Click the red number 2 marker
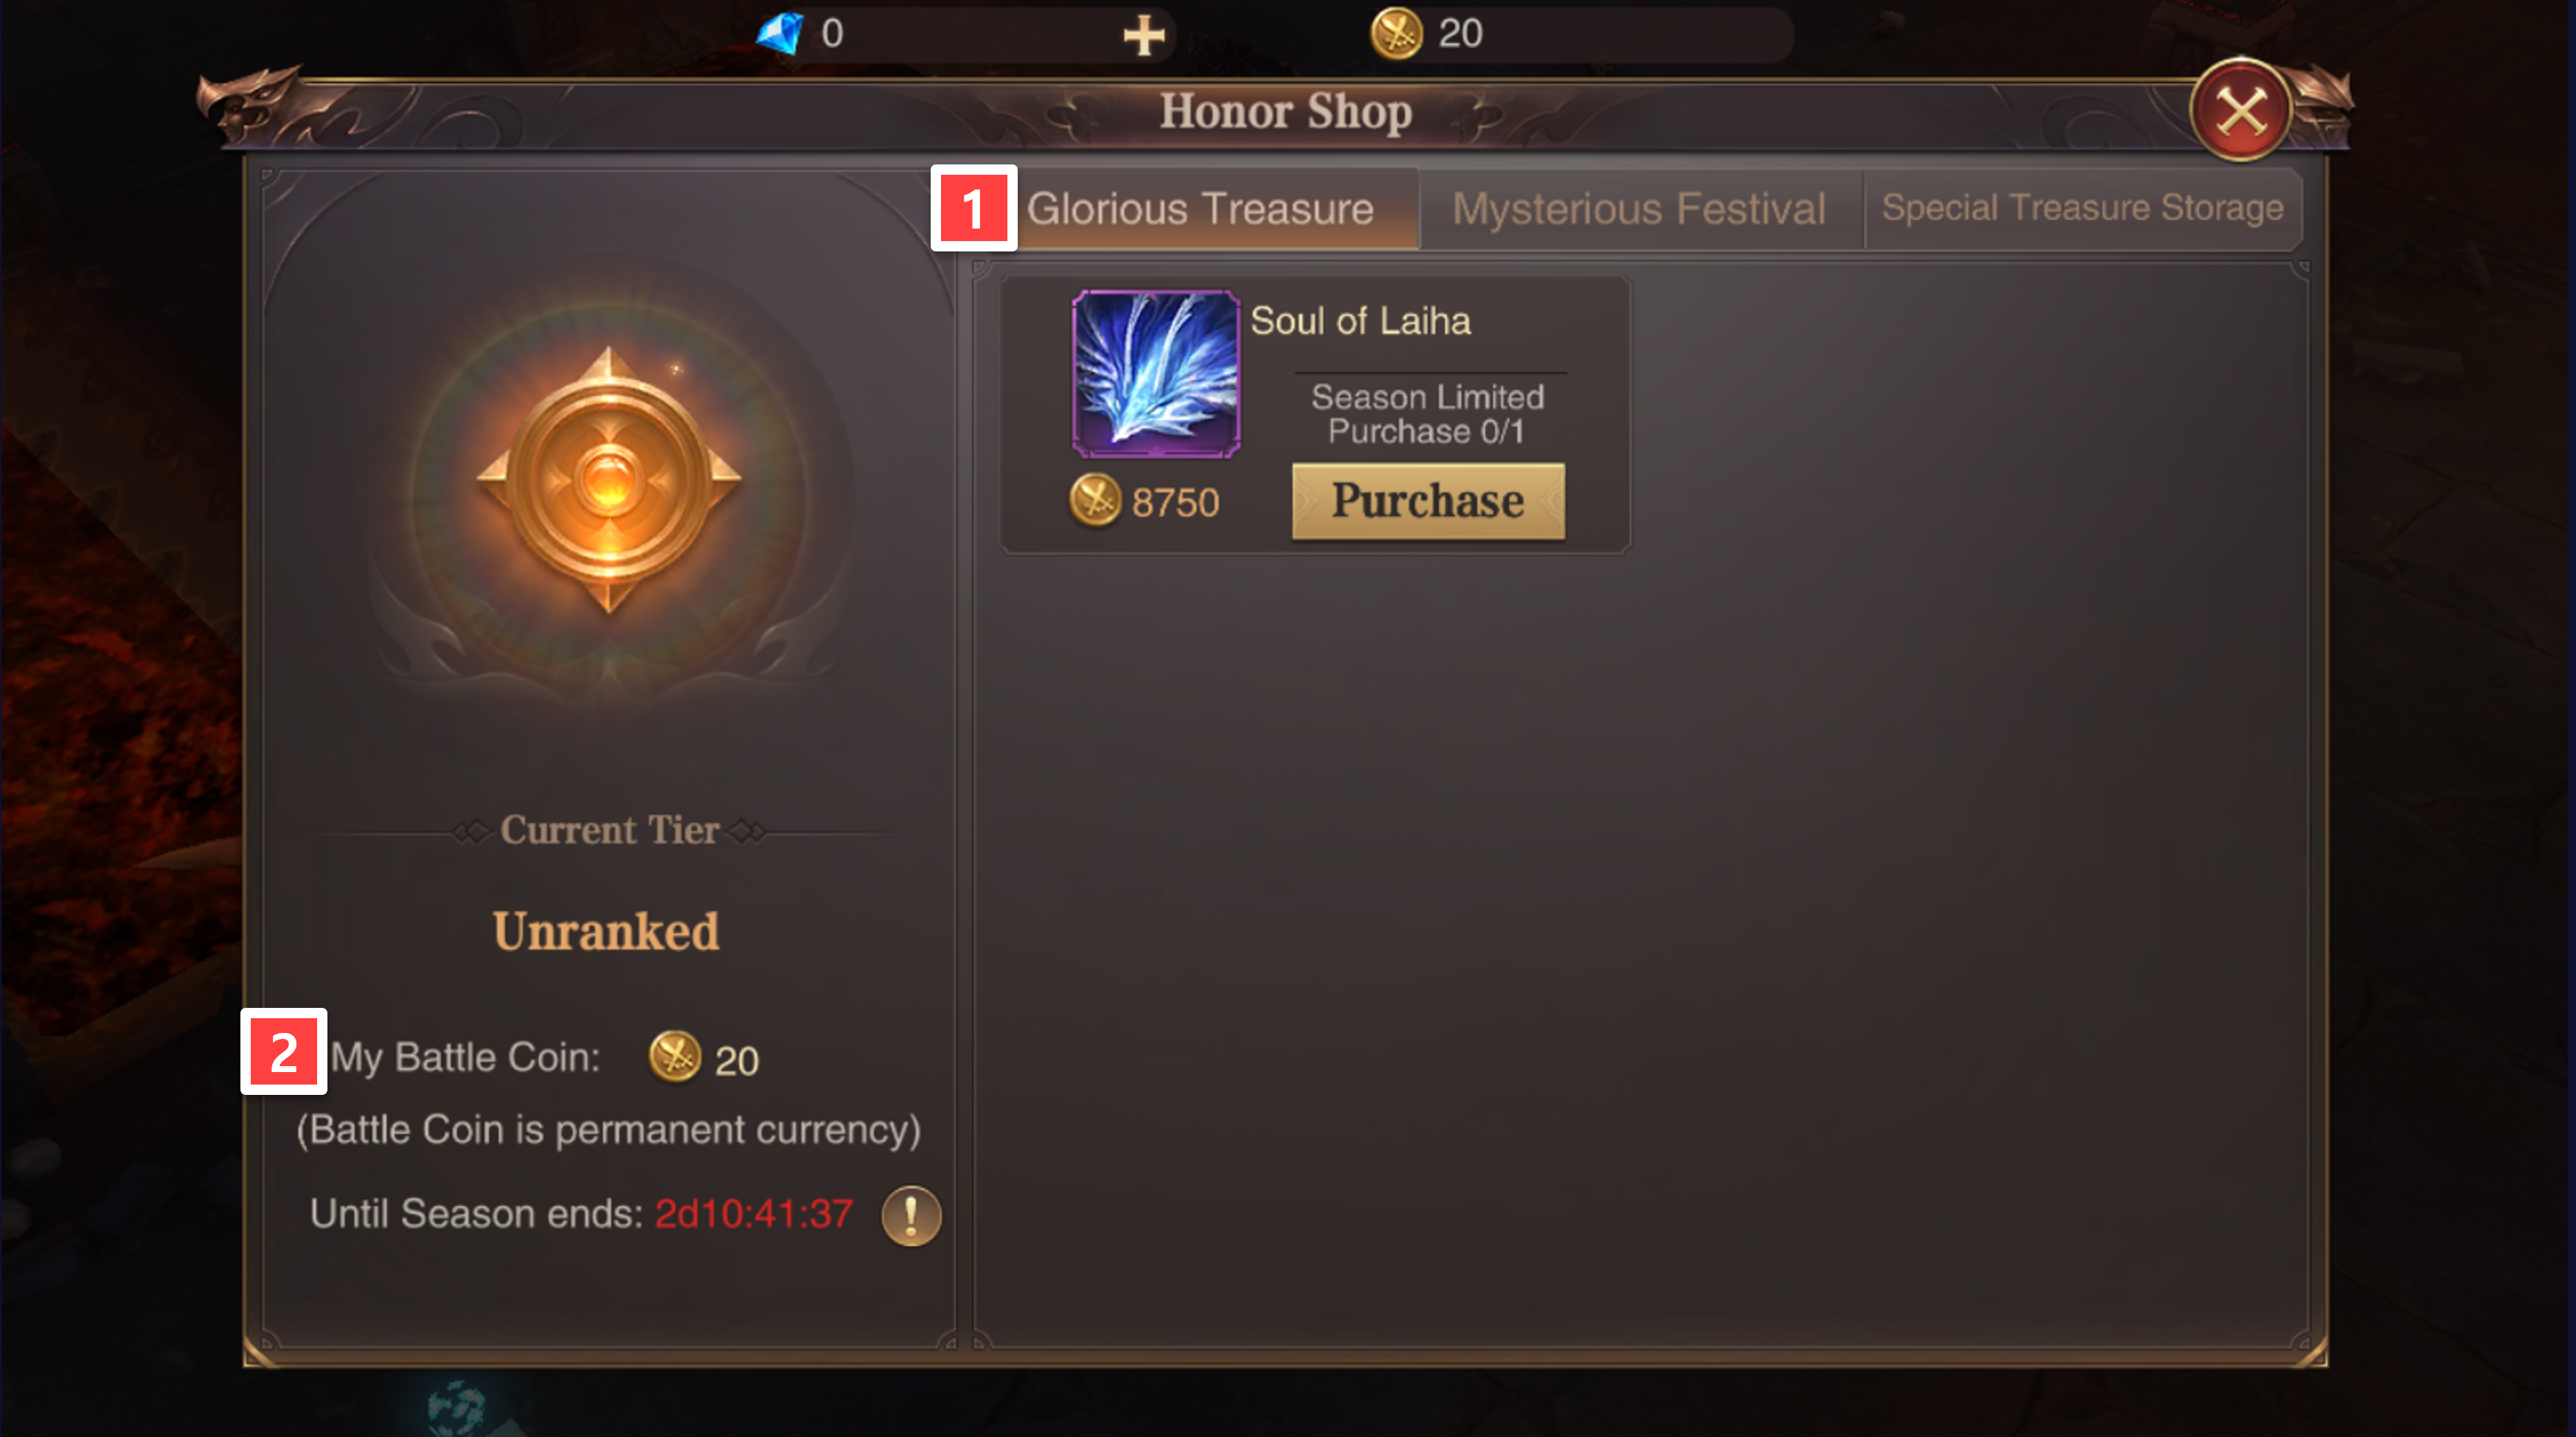Image resolution: width=2576 pixels, height=1437 pixels. [284, 1051]
